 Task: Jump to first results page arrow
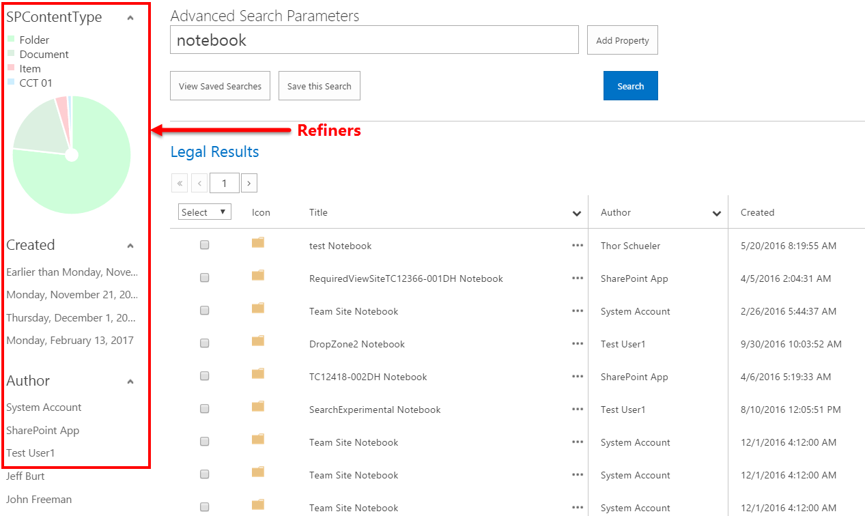point(180,183)
